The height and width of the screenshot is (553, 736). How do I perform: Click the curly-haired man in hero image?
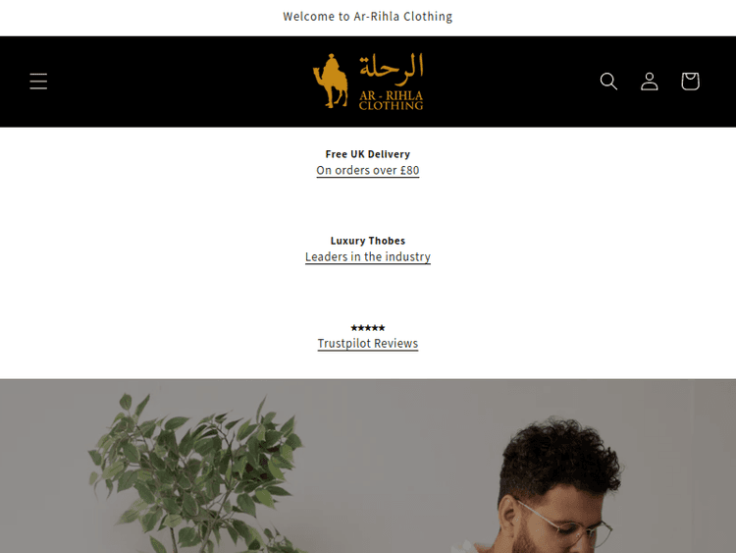tap(558, 484)
